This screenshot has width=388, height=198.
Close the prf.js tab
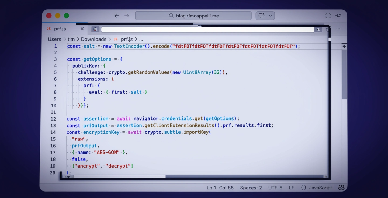pyautogui.click(x=82, y=29)
